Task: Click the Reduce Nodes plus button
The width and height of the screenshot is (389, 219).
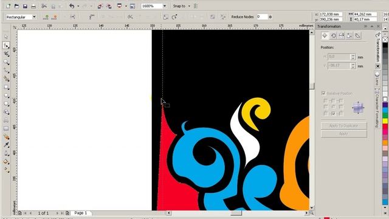Action: point(270,17)
